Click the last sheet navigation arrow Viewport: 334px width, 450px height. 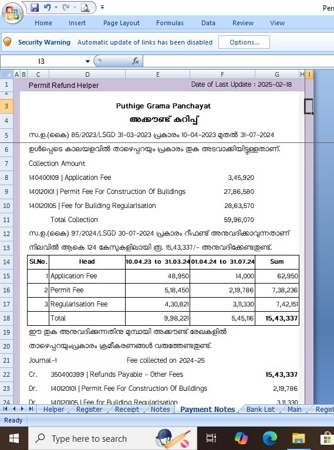(x=31, y=408)
